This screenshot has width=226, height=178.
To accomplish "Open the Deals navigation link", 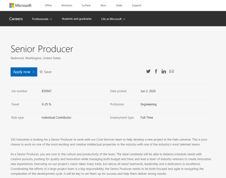I will point(119,5).
